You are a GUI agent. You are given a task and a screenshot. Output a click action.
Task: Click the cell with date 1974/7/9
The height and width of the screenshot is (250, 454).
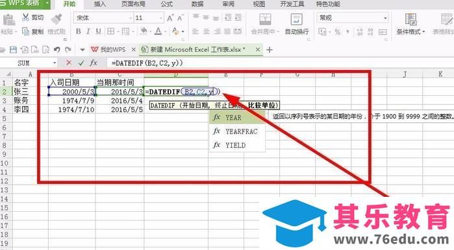tap(72, 101)
